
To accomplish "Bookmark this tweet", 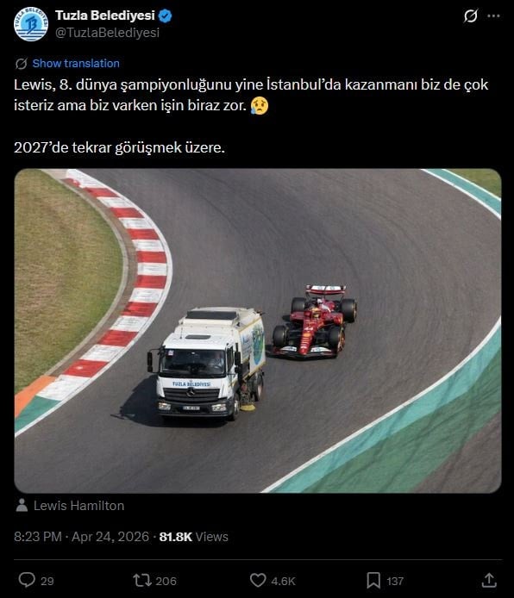I will pyautogui.click(x=373, y=581).
